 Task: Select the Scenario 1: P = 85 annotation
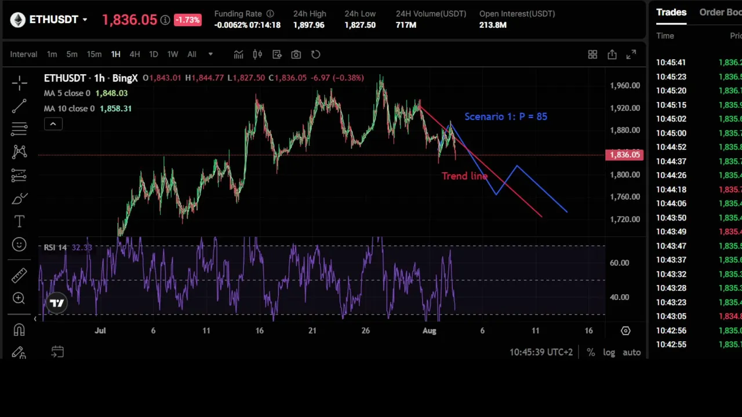point(505,116)
